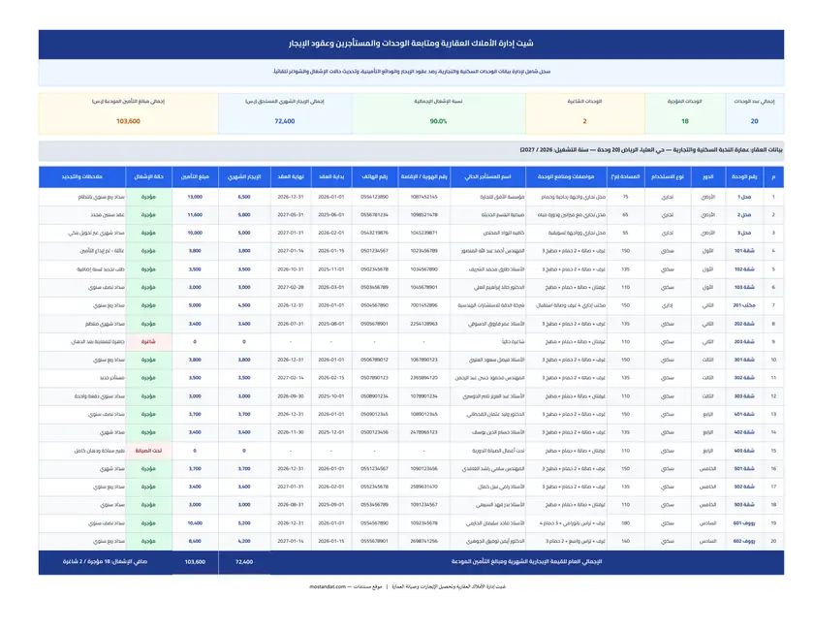Click the sheet title شيت إدارة الأملاك العقارية
The width and height of the screenshot is (814, 629).
click(411, 44)
